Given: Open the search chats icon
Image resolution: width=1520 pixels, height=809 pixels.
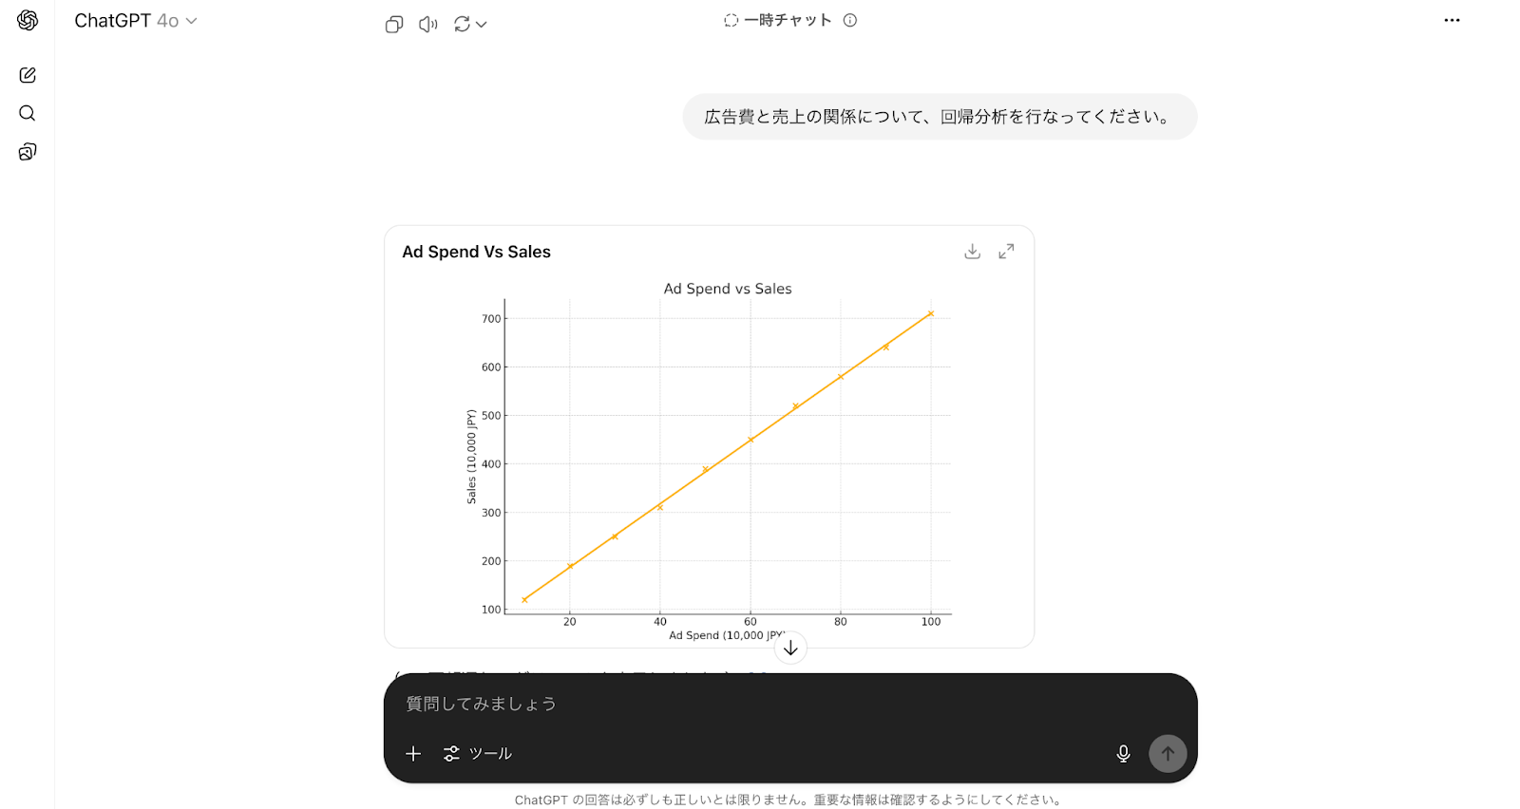Looking at the screenshot, I should click(x=28, y=113).
